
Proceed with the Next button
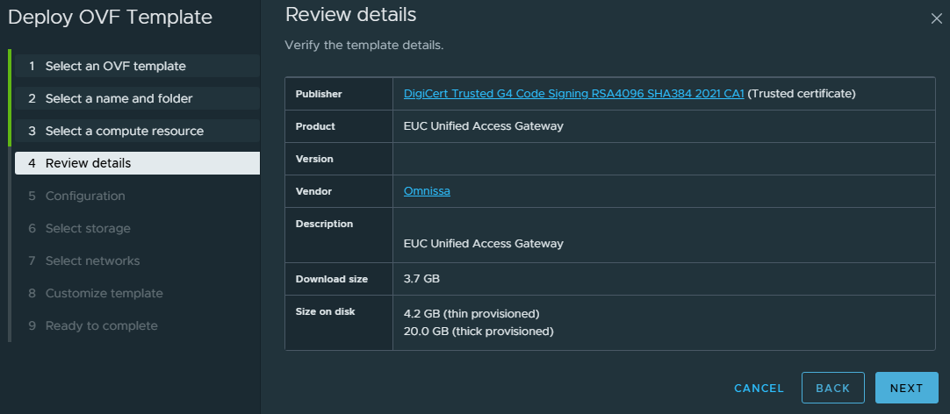coord(906,388)
